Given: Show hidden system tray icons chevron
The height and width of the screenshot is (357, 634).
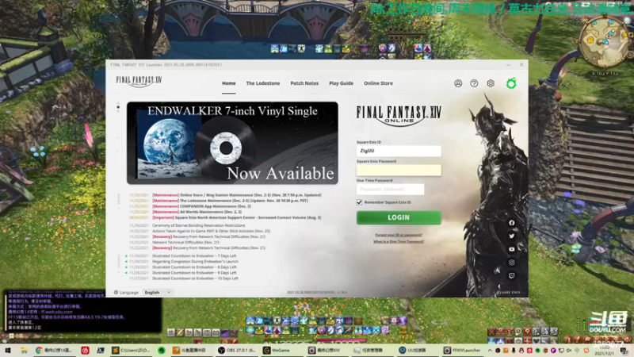Looking at the screenshot, I should tap(490, 351).
